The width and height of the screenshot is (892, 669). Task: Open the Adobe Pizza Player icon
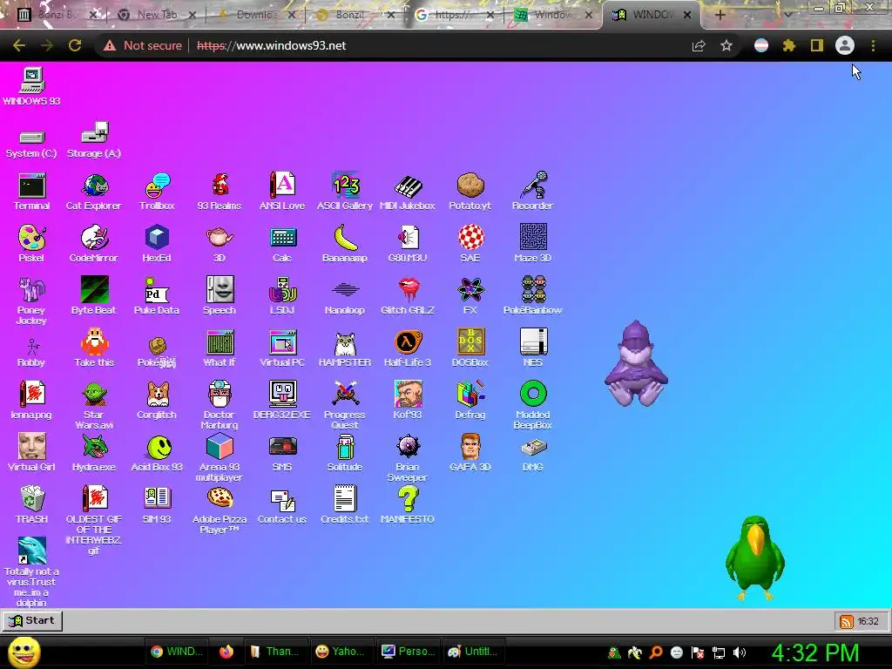220,510
